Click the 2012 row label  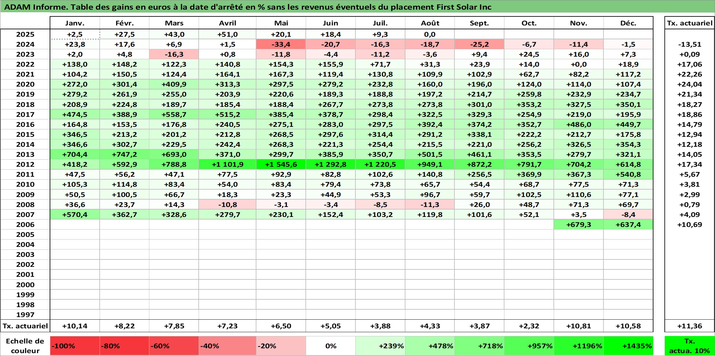pyautogui.click(x=25, y=164)
